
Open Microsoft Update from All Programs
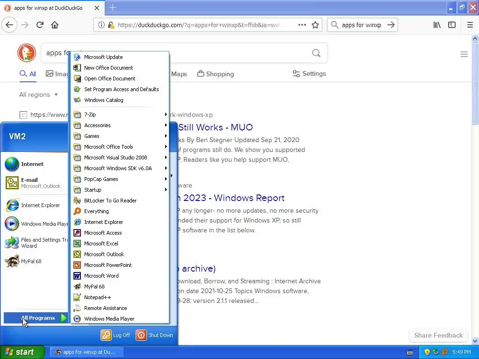click(x=120, y=57)
